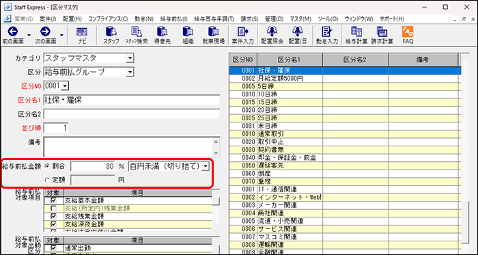Open the マスタ(M) menu
Screen dimensions: 478x255
300,18
